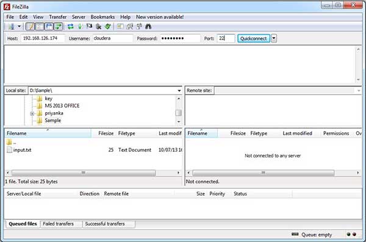
Task: Select the Sample folder in tree
Action: point(52,121)
